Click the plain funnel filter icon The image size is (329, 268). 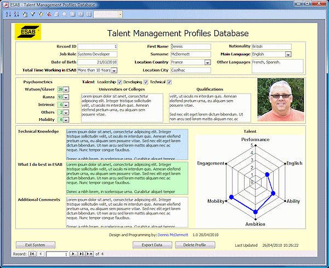pos(32,14)
